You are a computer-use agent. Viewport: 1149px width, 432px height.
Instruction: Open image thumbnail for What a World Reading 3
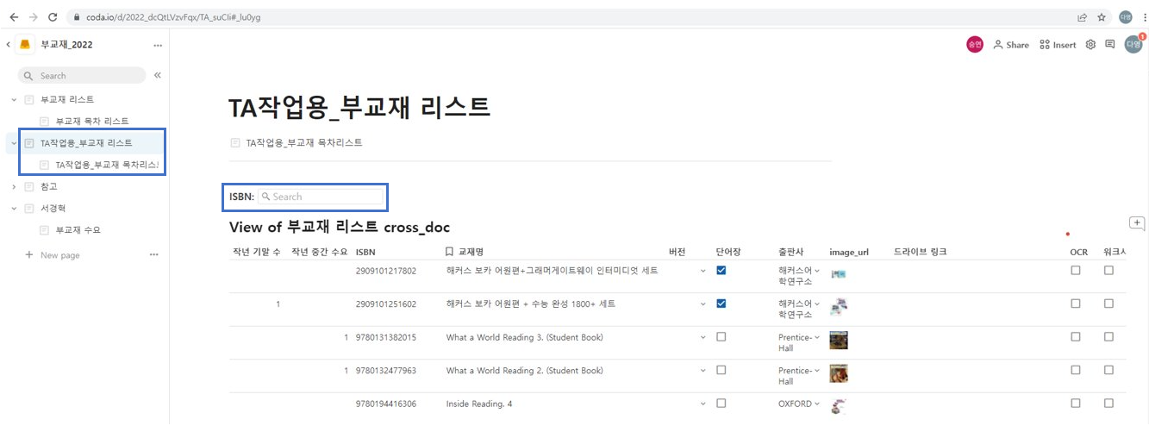(839, 341)
